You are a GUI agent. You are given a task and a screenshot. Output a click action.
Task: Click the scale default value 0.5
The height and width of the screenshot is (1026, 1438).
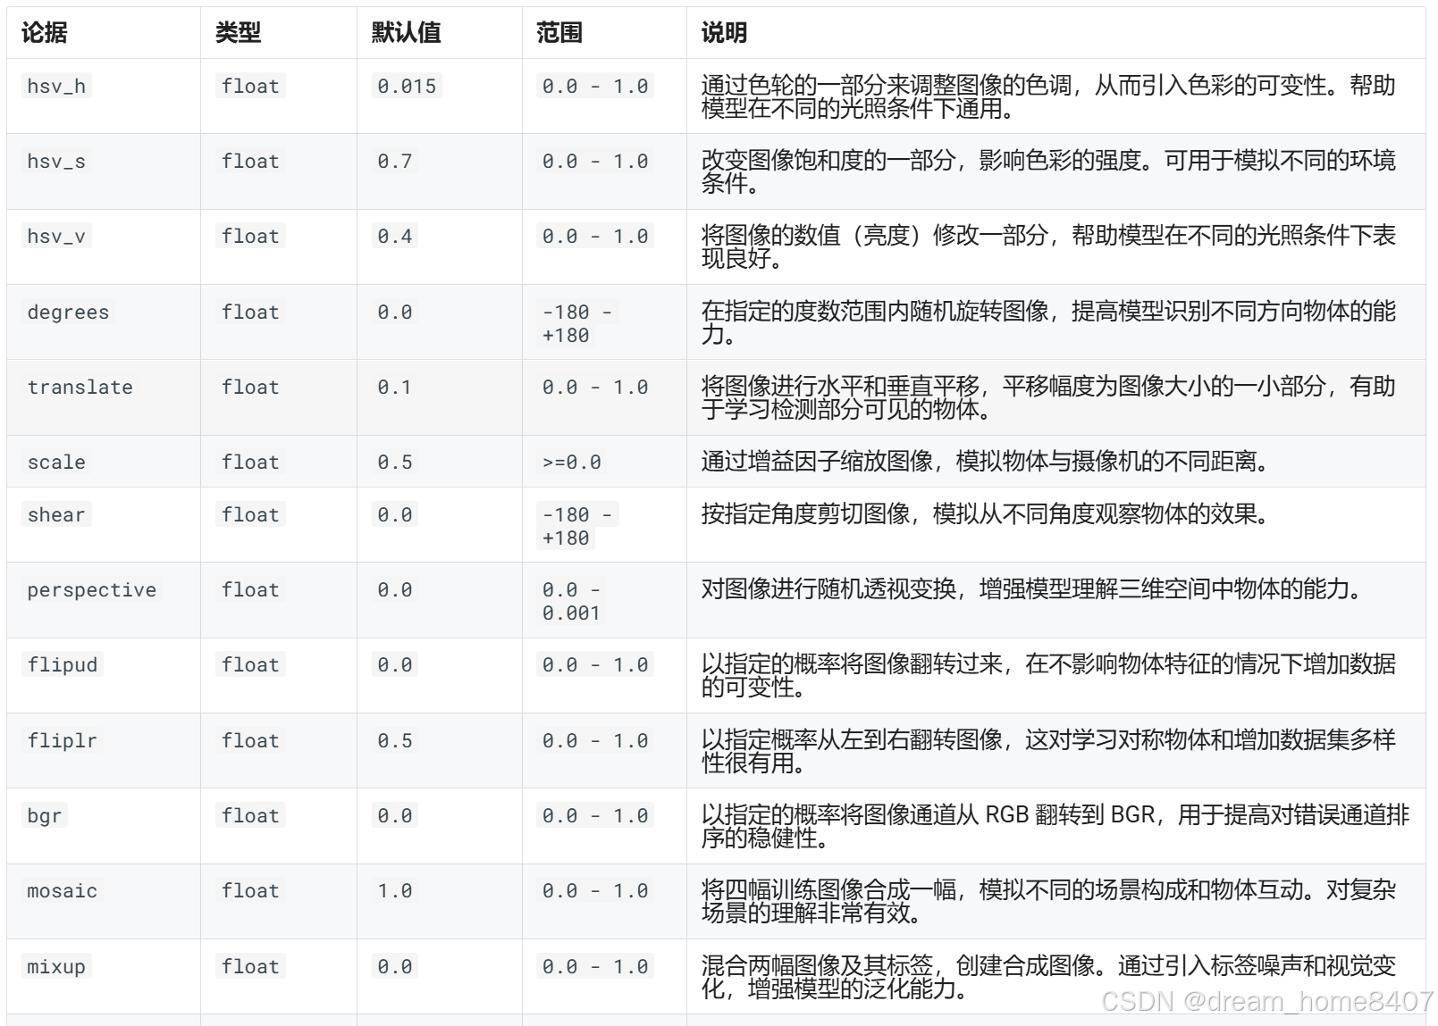coord(395,462)
